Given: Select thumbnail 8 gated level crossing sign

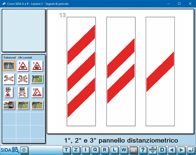Looking at the screenshot, I should [23, 66].
